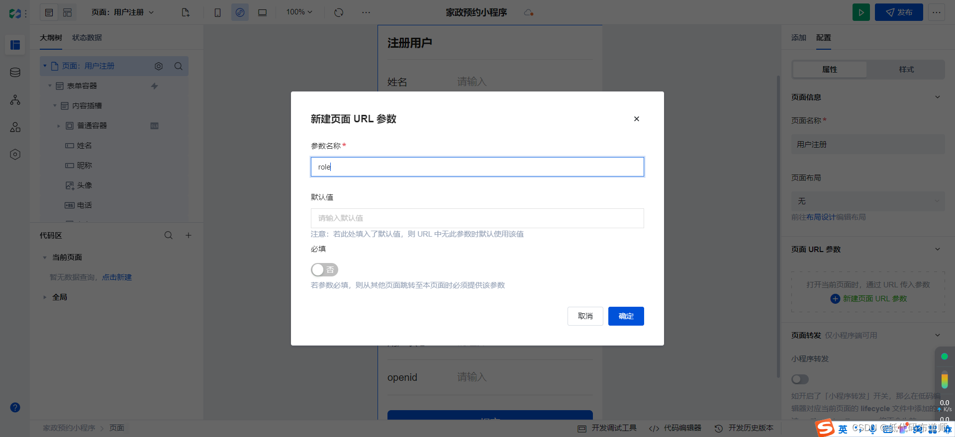The image size is (955, 437).
Task: Click the 发布 button
Action: (899, 12)
